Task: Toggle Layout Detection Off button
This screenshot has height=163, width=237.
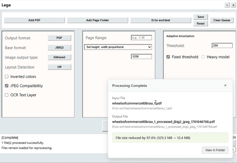Action: pos(59,67)
